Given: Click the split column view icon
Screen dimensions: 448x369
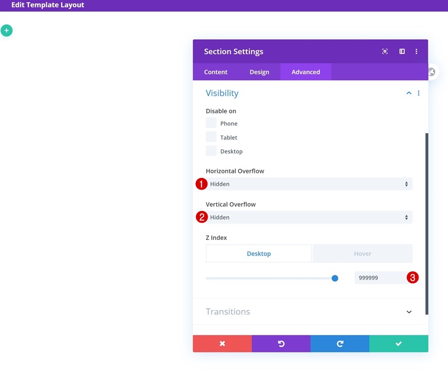Looking at the screenshot, I should 402,51.
